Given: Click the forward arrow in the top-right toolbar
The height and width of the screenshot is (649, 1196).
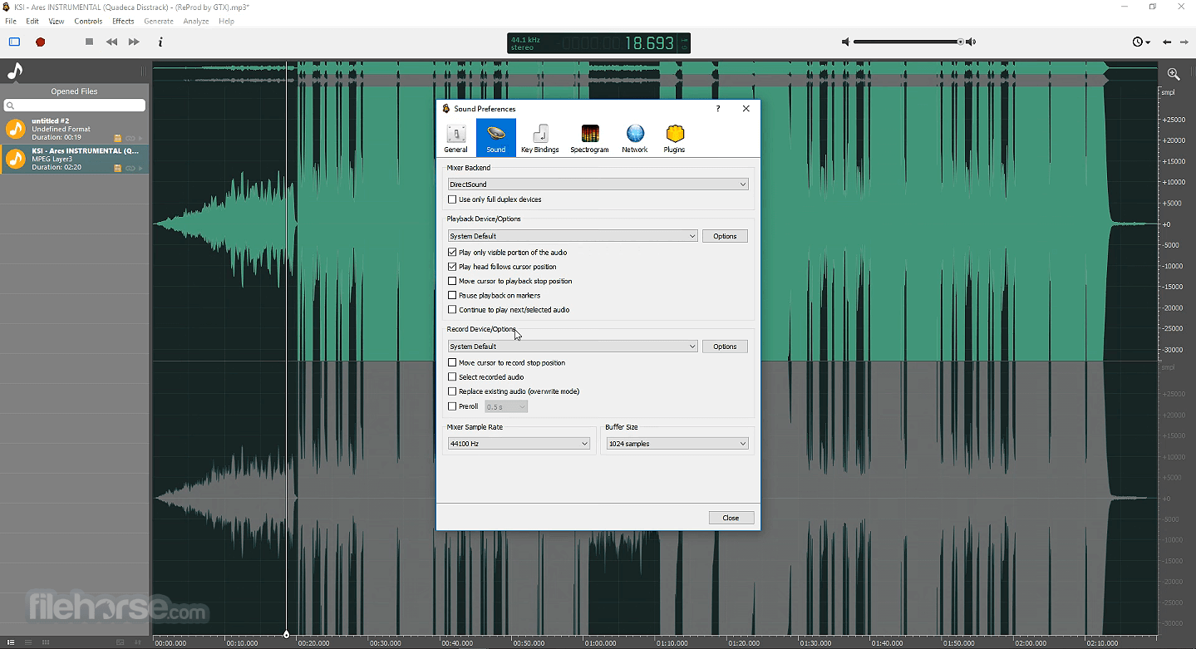Looking at the screenshot, I should pyautogui.click(x=1184, y=42).
